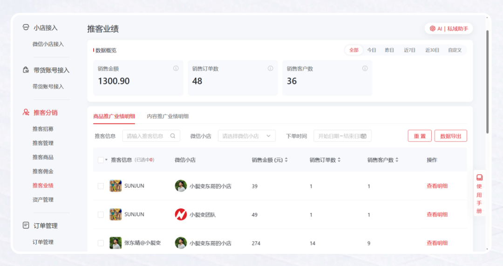The image size is (503, 266).
Task: Open 带货账号接入 sub-item in sidebar
Action: tap(48, 86)
